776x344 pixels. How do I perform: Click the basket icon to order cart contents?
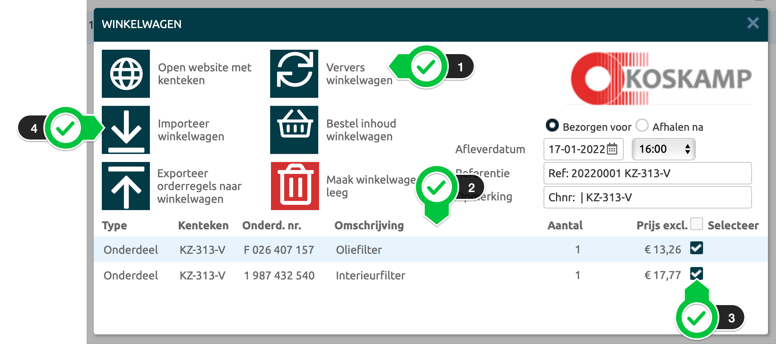(294, 130)
